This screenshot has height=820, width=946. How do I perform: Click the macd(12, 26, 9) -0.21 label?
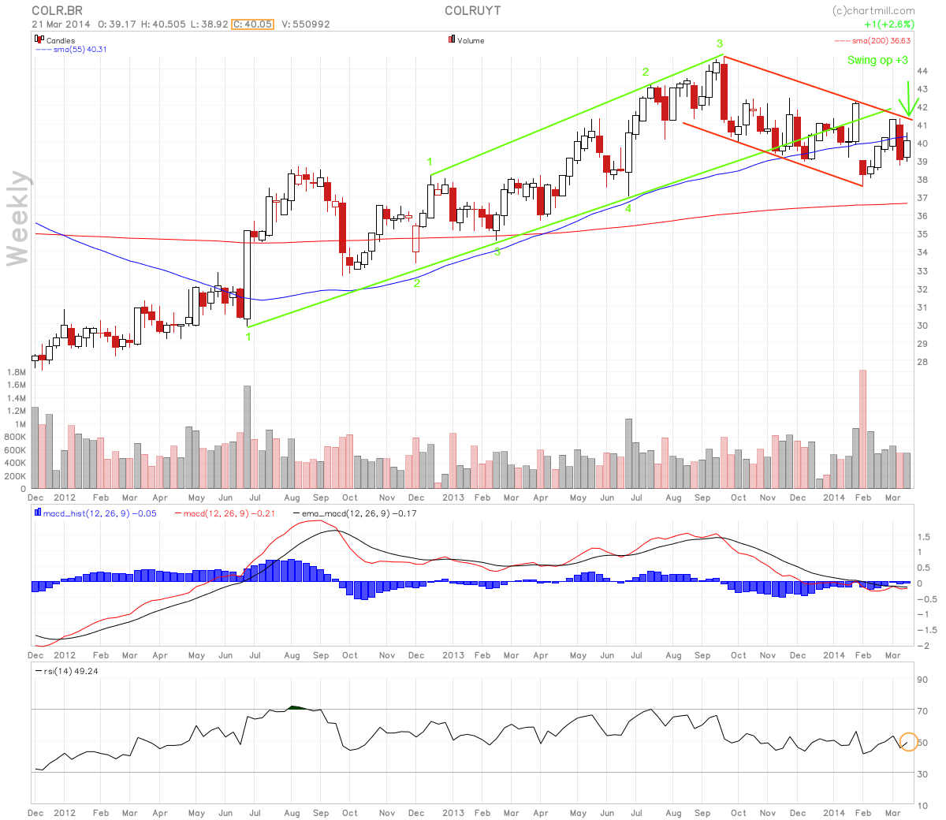coord(229,513)
